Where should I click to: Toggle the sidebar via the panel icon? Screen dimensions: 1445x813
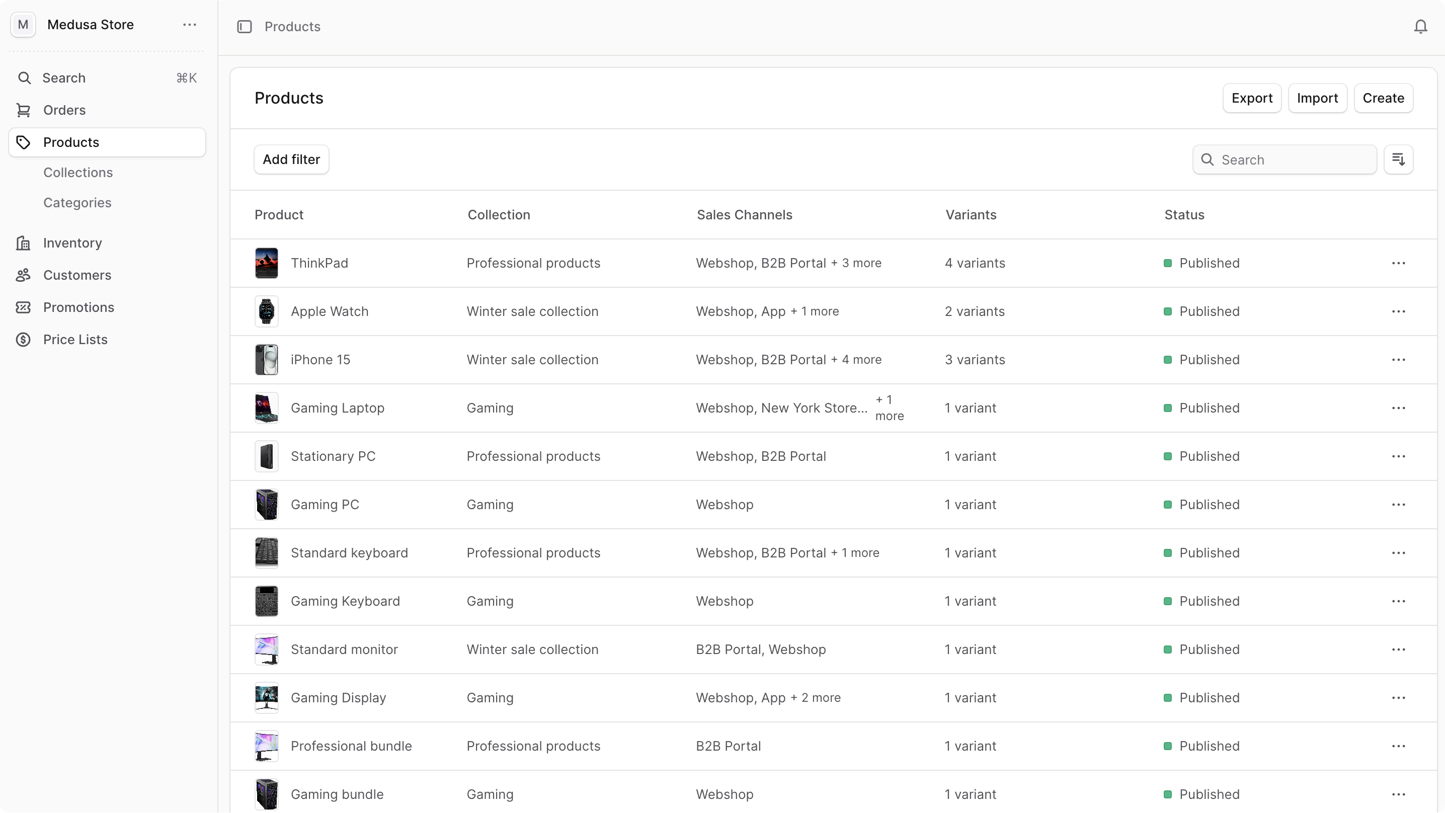[x=245, y=26]
